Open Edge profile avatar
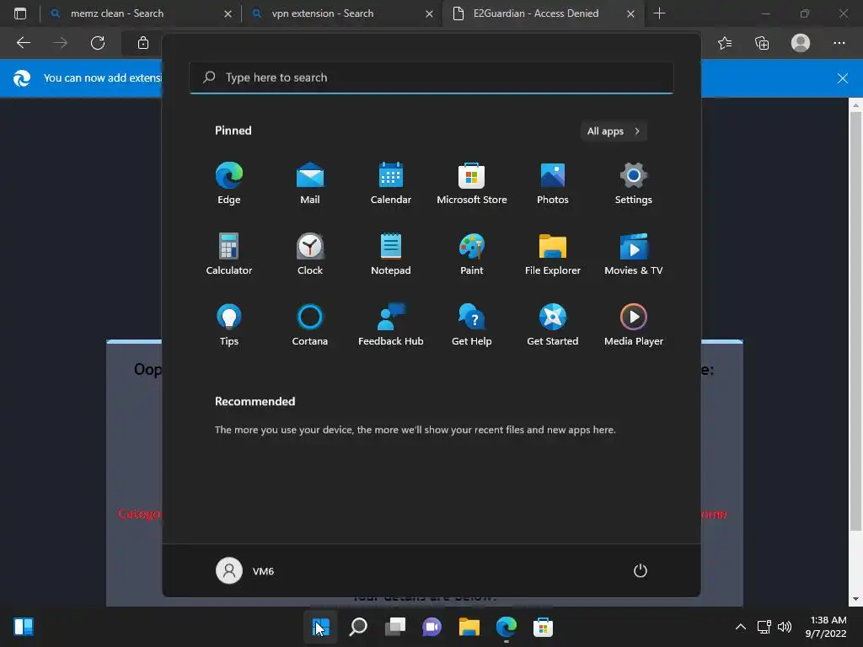Viewport: 863px width, 647px height. [801, 43]
